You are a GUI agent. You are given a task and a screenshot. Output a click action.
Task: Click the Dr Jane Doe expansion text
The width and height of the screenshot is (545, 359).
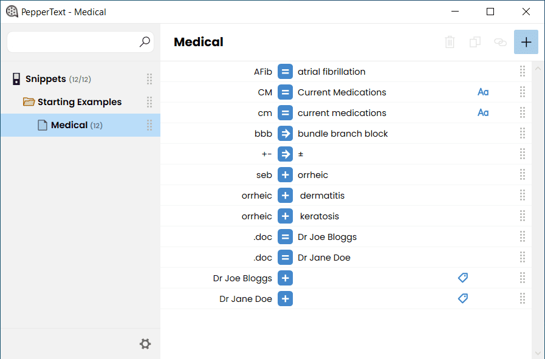[324, 258]
